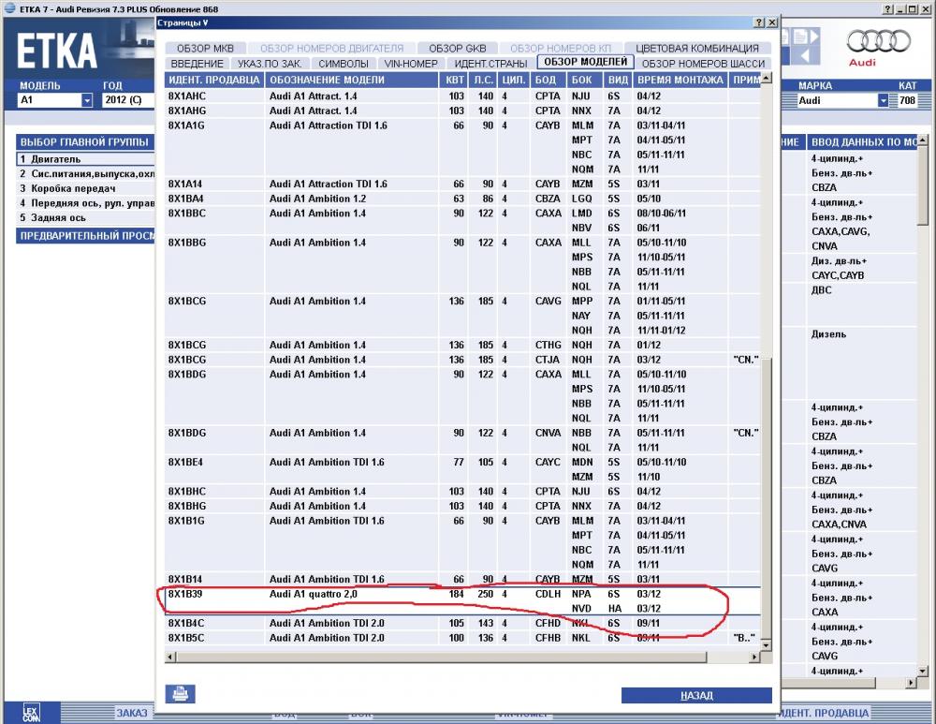Open the ОБЗОР НОМЕРОВ ШАССИ tab
This screenshot has height=724, width=936.
coord(703,64)
